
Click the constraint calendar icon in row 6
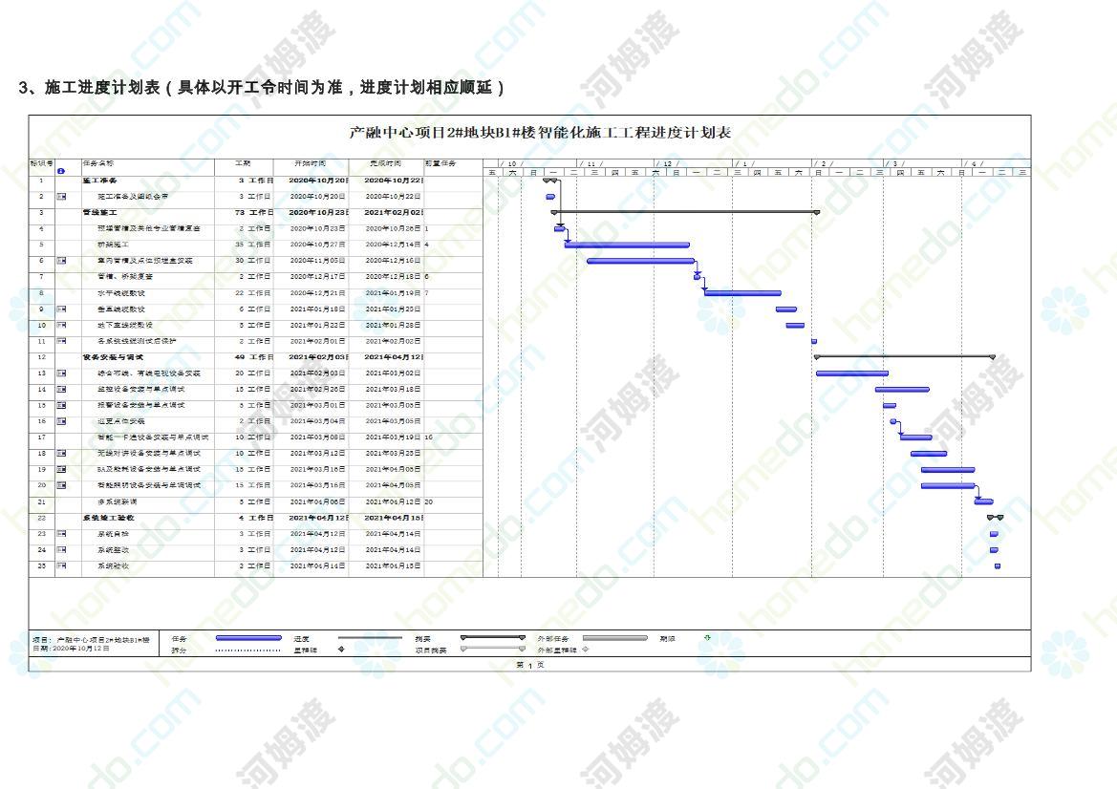tap(61, 261)
